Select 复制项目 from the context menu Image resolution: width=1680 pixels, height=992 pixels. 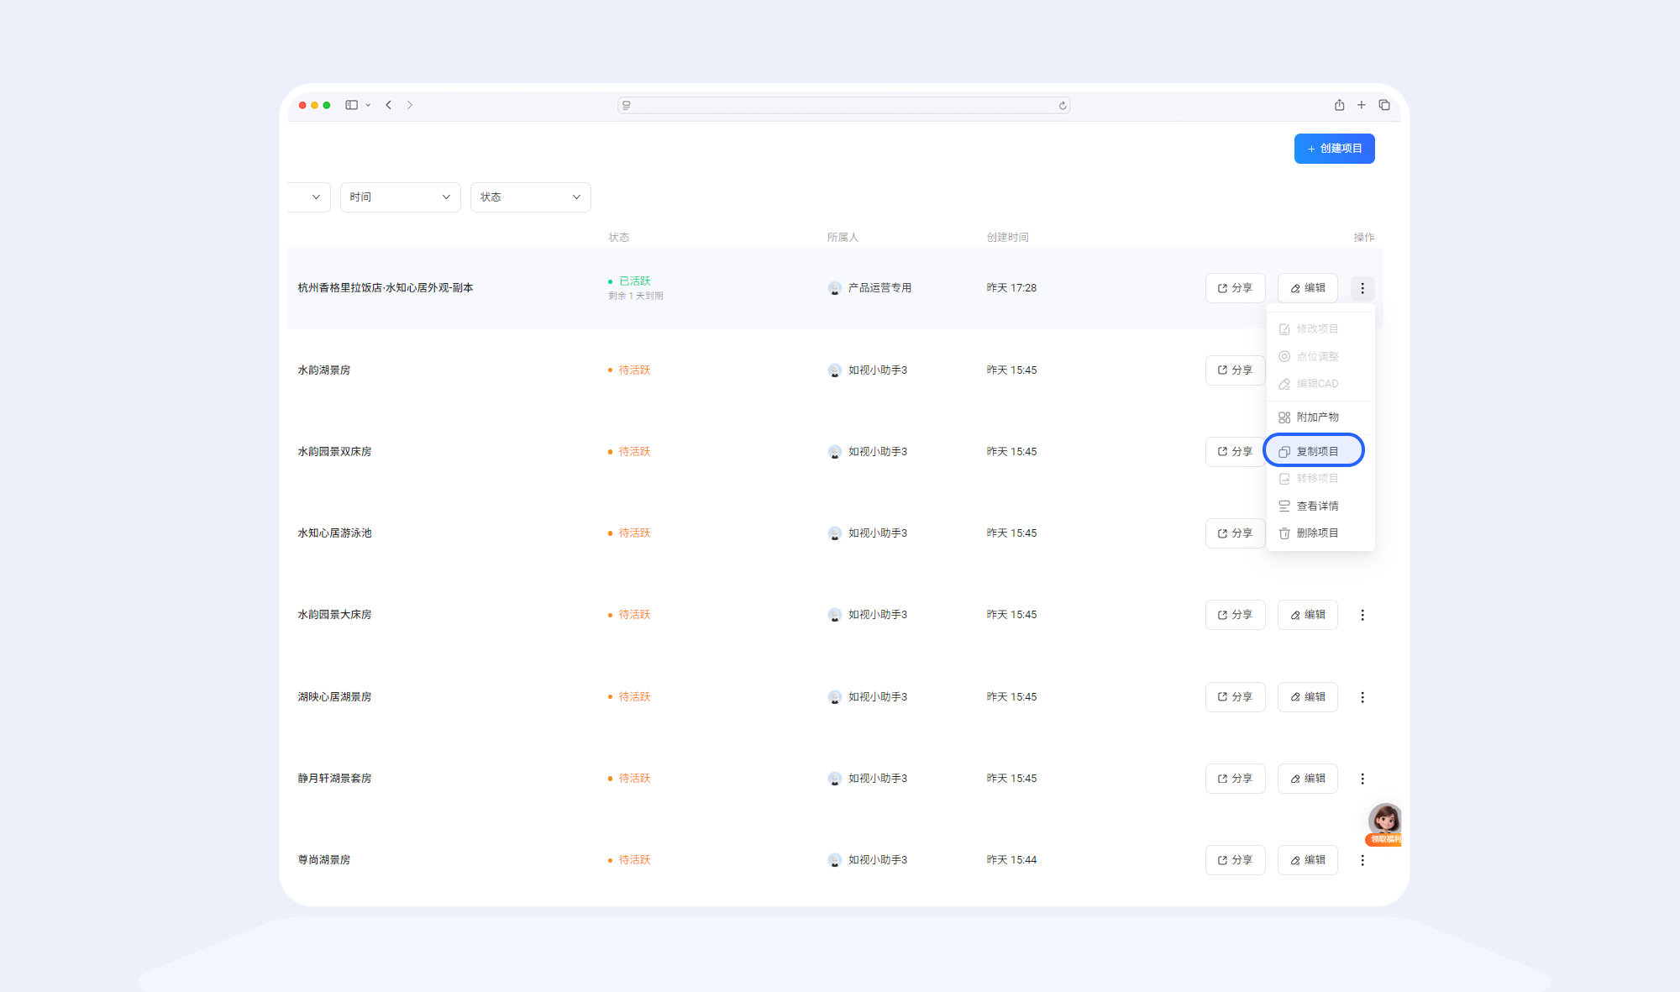[x=1316, y=451]
